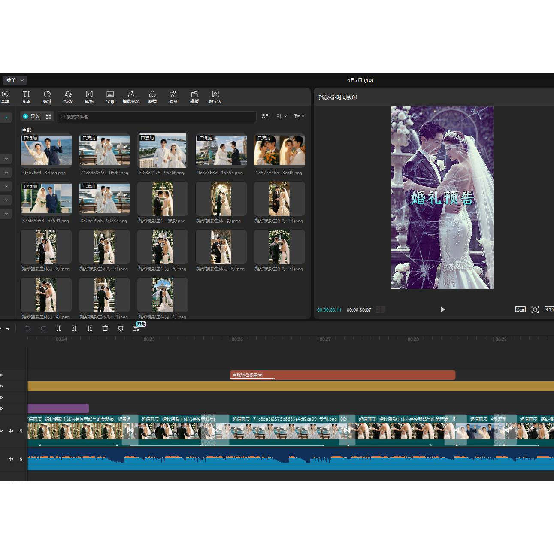554x554 pixels.
Task: Click the 原画 original quality button
Action: (520, 309)
